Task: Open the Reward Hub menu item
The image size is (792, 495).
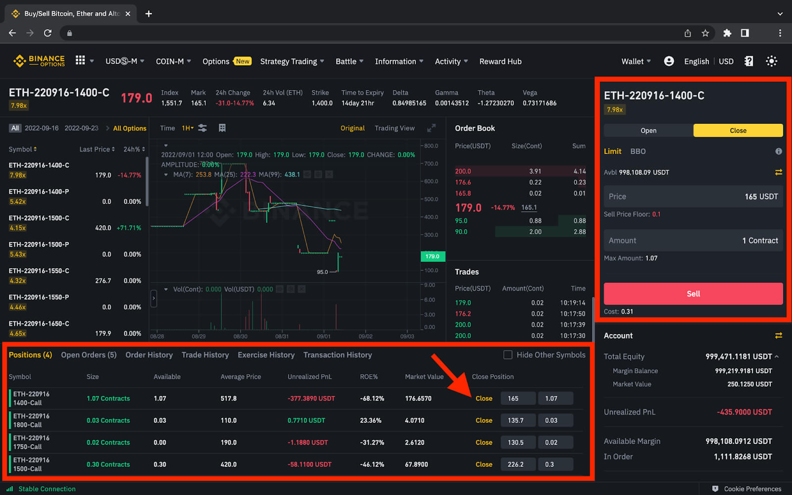Action: pyautogui.click(x=500, y=61)
